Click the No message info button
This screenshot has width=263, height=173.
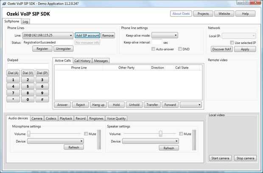tap(87, 42)
